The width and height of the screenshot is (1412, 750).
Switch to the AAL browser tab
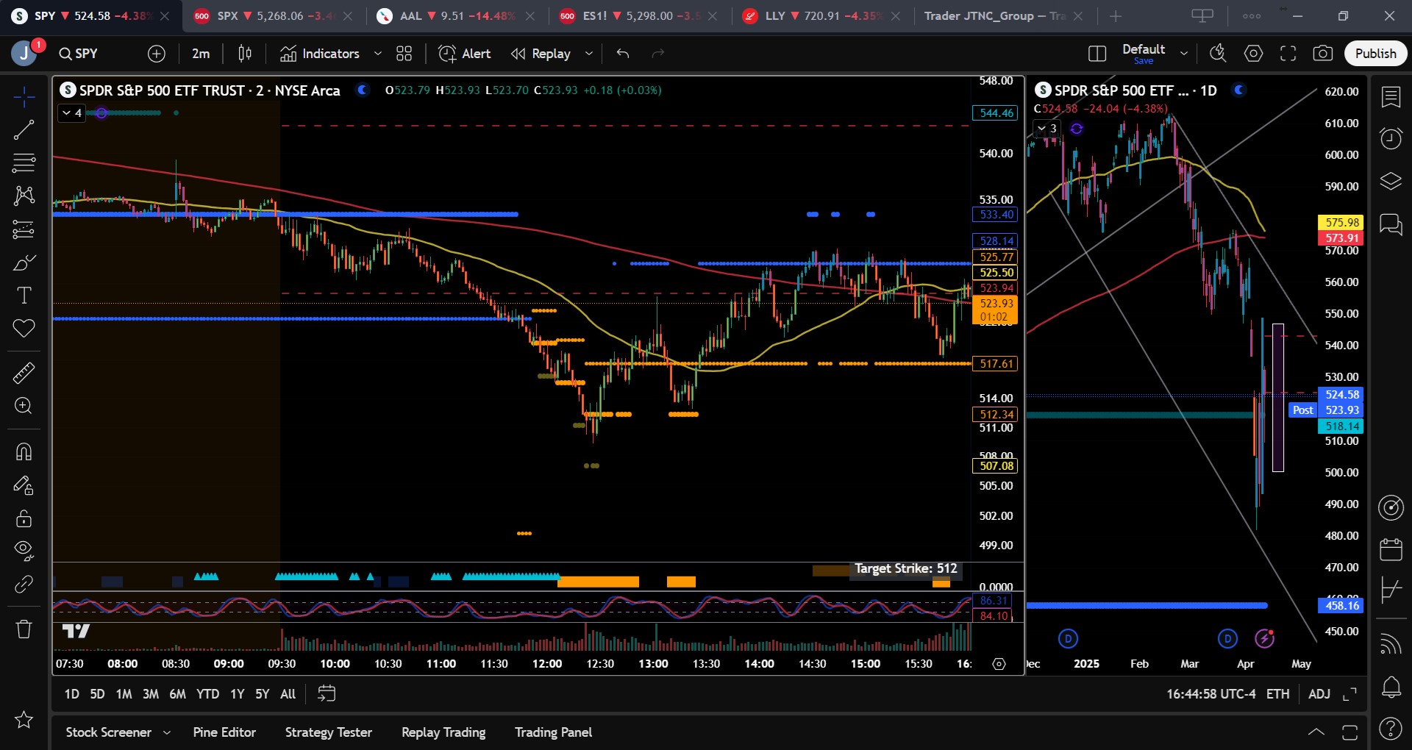coord(410,16)
